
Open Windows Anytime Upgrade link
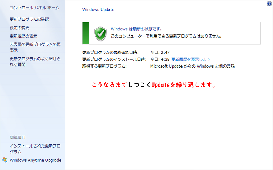pyautogui.click(x=36, y=160)
